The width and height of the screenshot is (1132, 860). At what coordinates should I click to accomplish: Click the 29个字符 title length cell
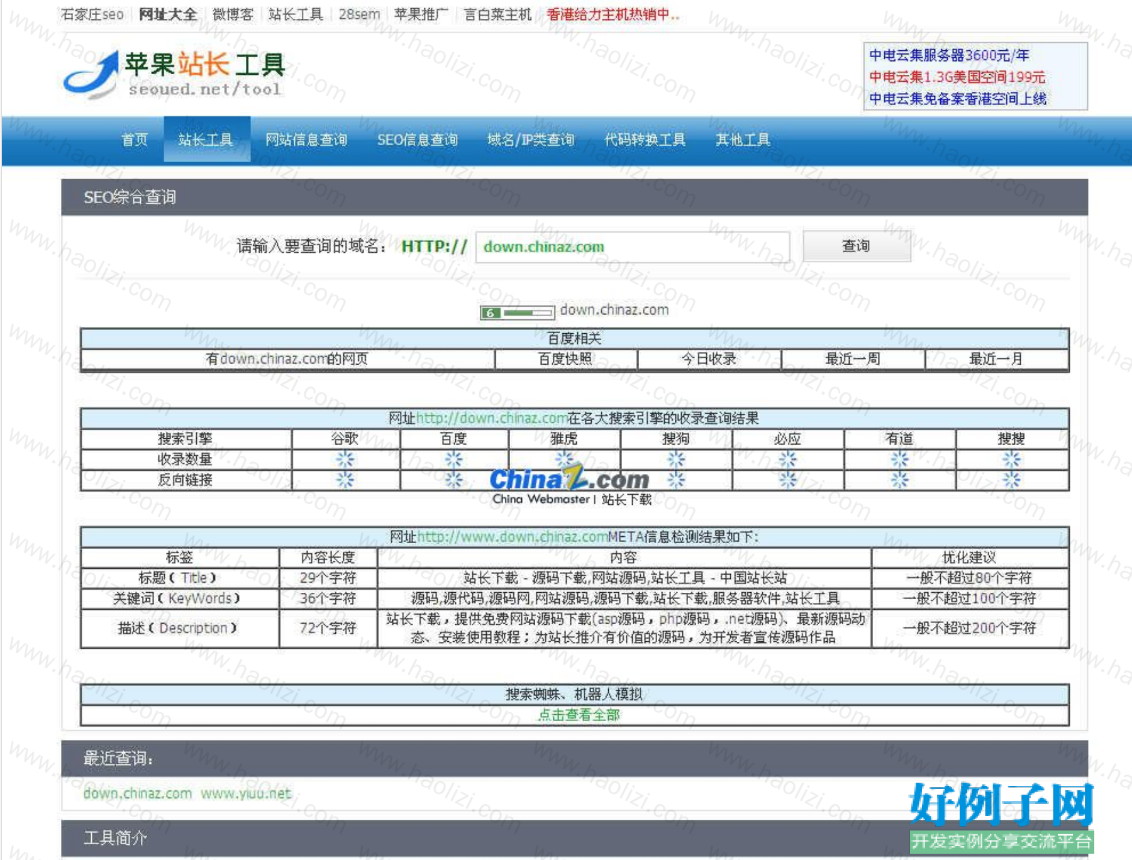[x=328, y=578]
